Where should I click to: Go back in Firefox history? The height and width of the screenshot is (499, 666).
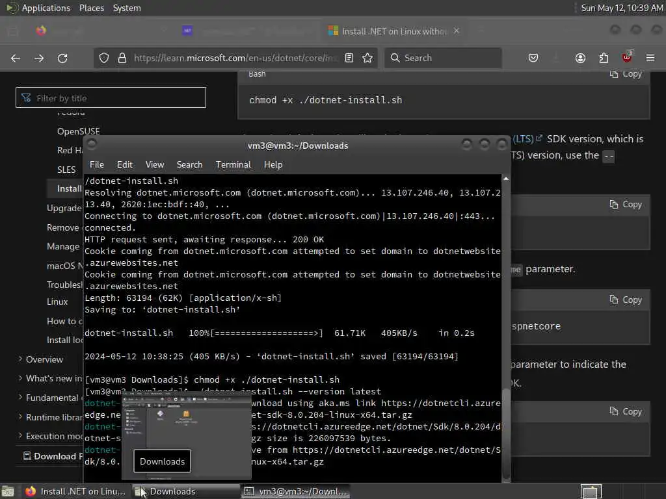pos(16,58)
